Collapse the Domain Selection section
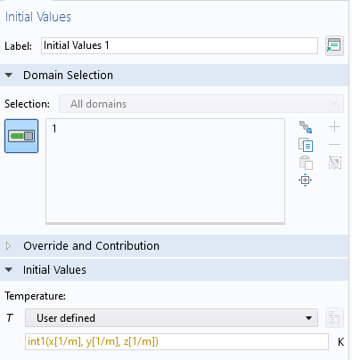This screenshot has height=360, width=352. [x=9, y=76]
